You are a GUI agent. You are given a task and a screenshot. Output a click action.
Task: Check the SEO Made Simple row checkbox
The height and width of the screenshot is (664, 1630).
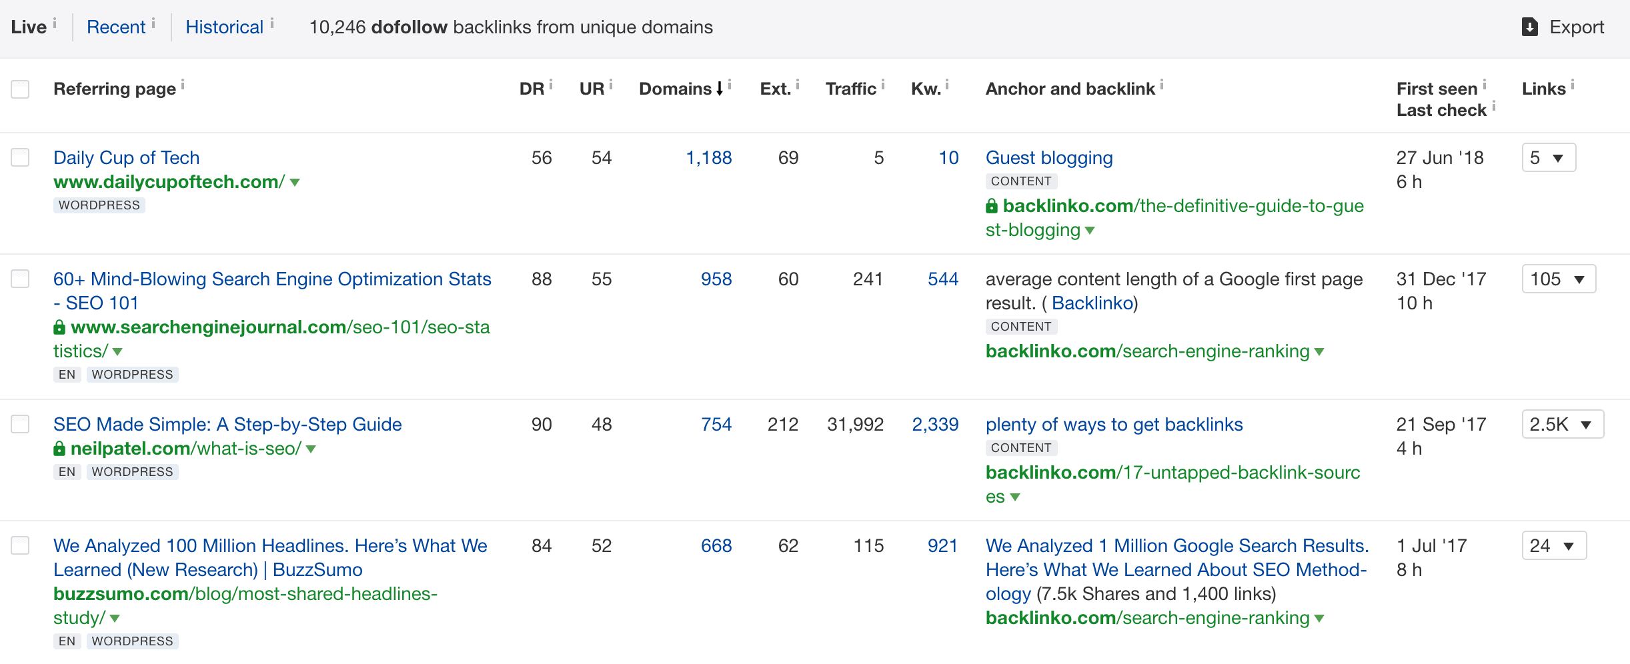coord(20,424)
